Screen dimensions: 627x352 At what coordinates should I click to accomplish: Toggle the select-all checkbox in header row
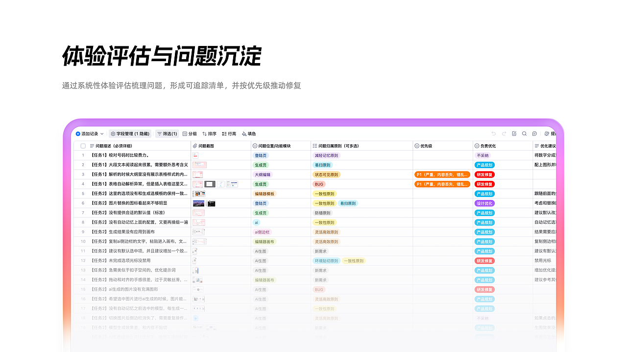pos(83,146)
